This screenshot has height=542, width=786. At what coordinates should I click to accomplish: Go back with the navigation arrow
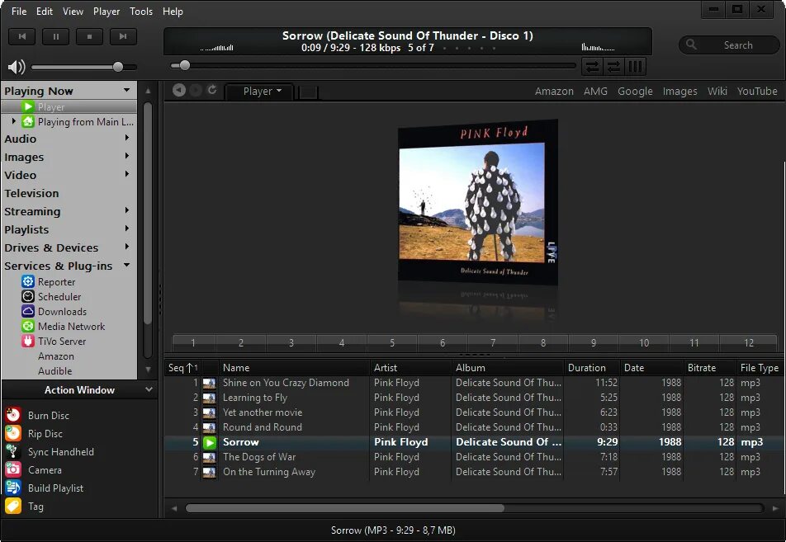tap(179, 90)
